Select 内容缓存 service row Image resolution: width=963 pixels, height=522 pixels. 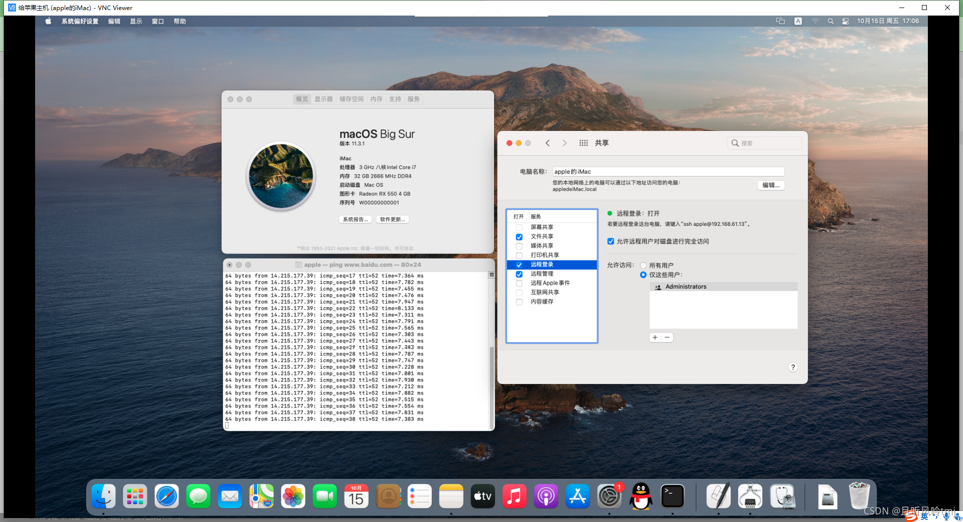click(x=552, y=302)
